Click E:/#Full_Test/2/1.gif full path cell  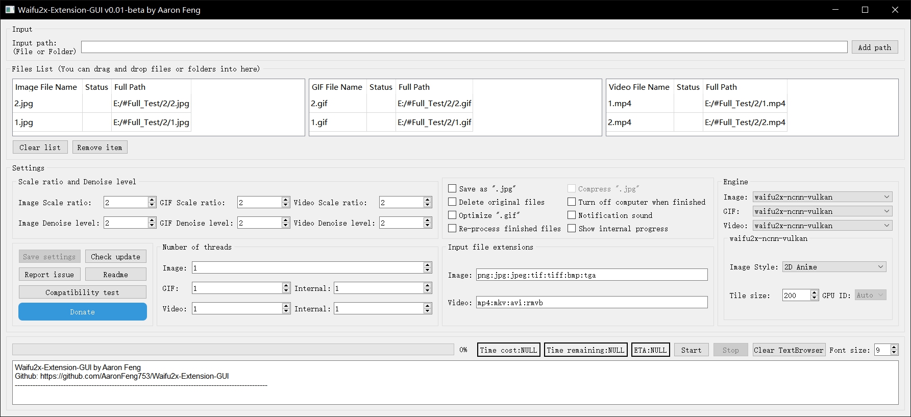(x=434, y=122)
